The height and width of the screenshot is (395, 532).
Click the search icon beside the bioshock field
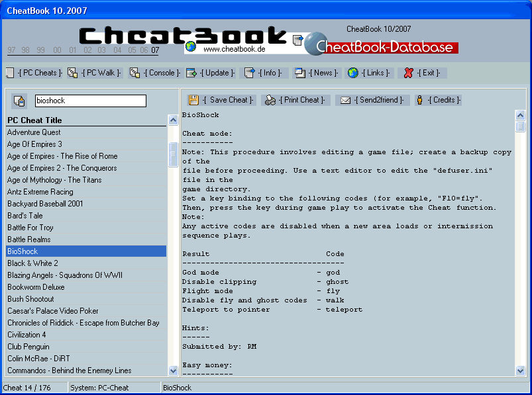point(19,99)
